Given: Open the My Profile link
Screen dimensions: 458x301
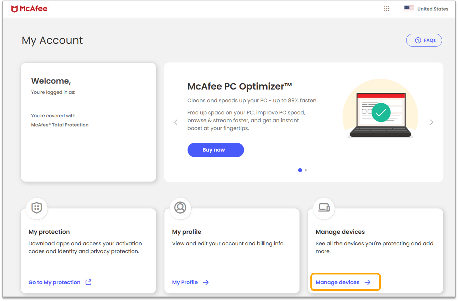Looking at the screenshot, I should [185, 282].
